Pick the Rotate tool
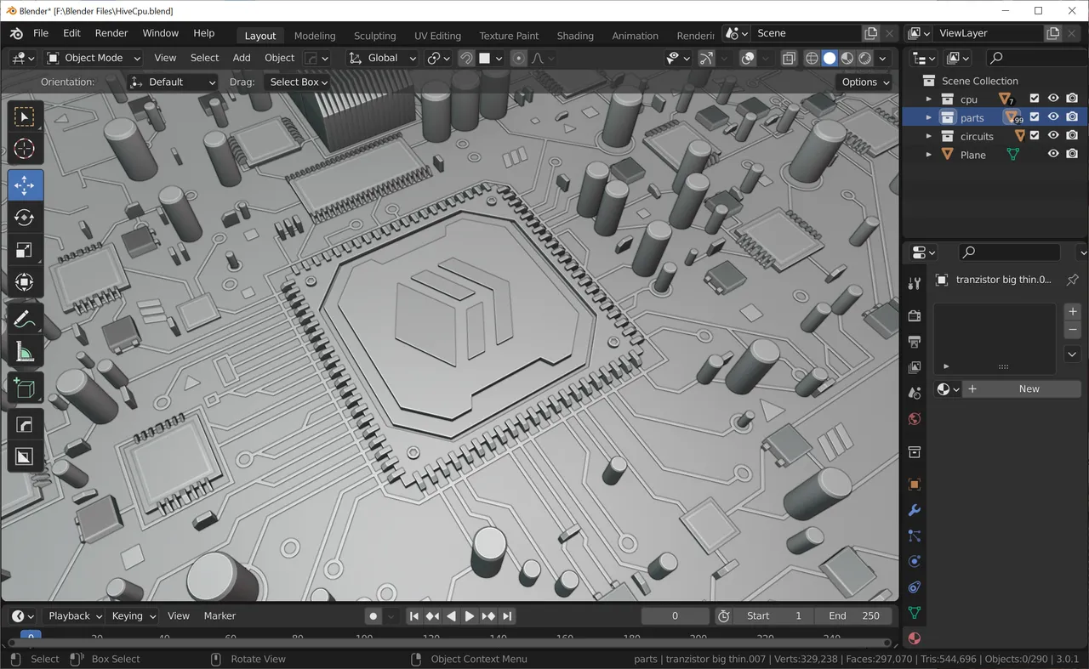Screen dimensions: 1089x669 [25, 218]
